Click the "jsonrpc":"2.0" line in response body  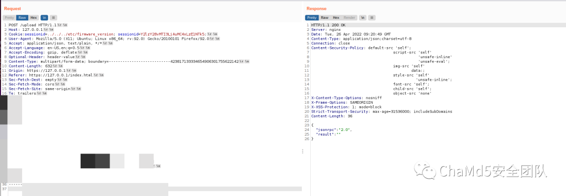[333, 129]
